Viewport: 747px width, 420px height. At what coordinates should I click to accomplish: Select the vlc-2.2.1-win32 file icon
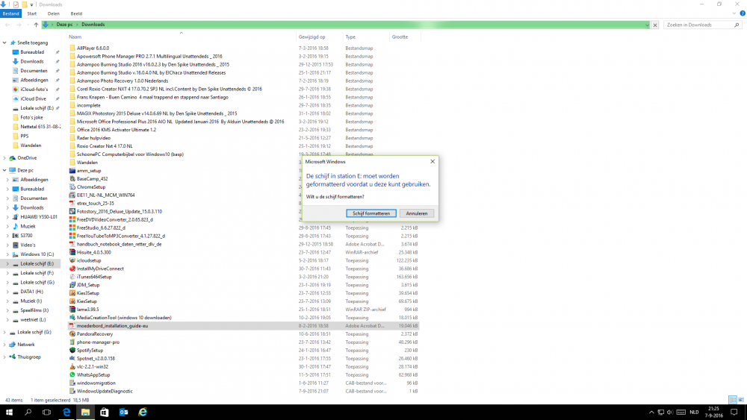72,367
